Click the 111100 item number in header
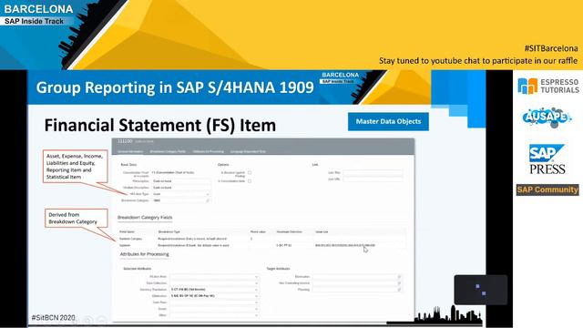583x328 pixels. pyautogui.click(x=125, y=141)
